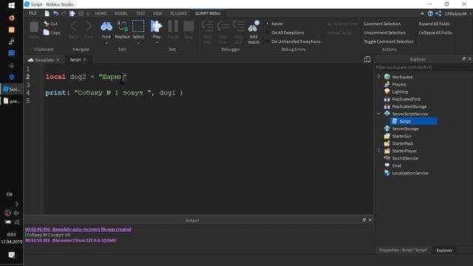Image resolution: width=473 pixels, height=266 pixels.
Task: Expand the Workspace tree node
Action: coord(379,77)
